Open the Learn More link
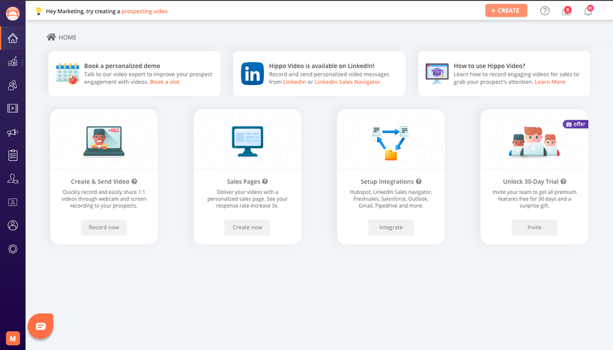The width and height of the screenshot is (613, 350). 550,82
